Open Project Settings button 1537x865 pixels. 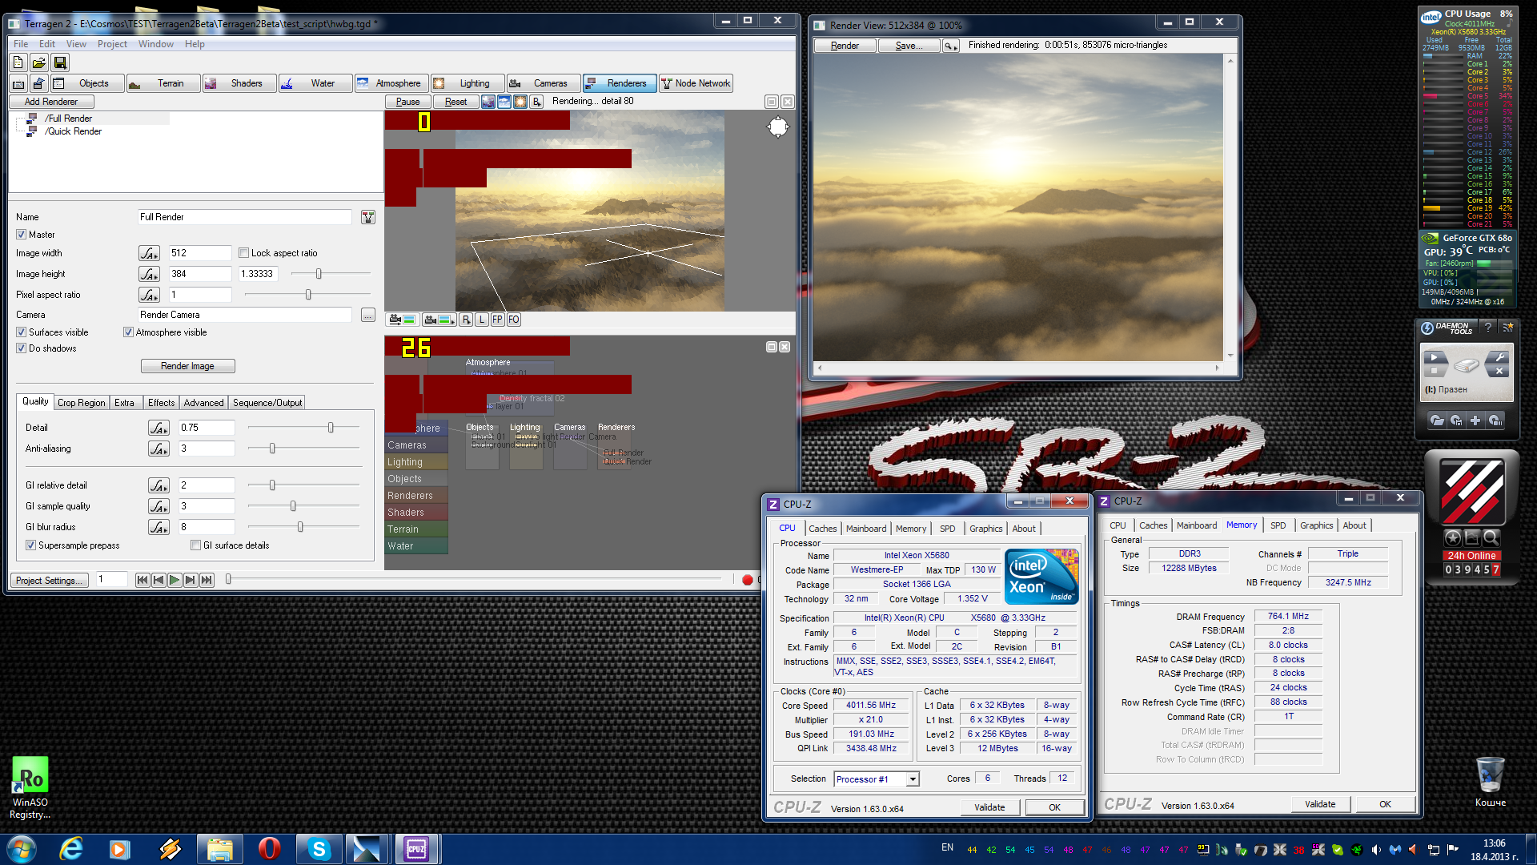pos(50,580)
